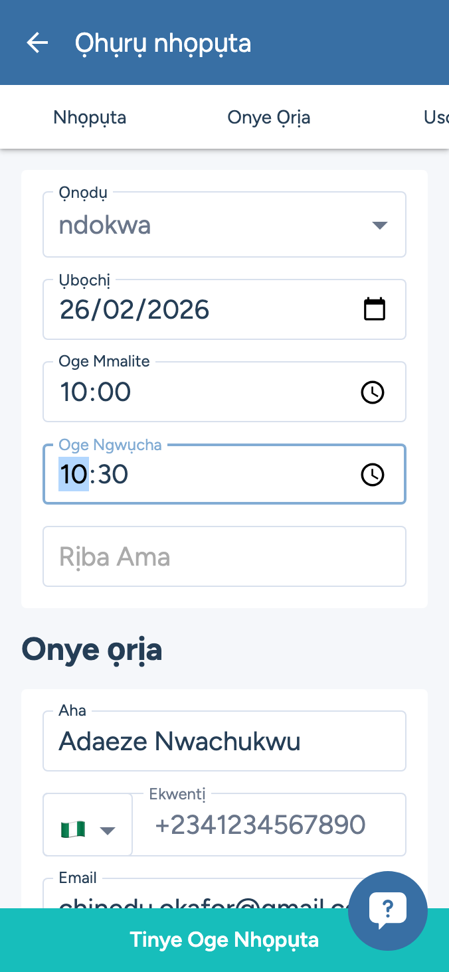Open the Oge Mmalite clock picker
Viewport: 449px width, 972px height.
coord(372,392)
